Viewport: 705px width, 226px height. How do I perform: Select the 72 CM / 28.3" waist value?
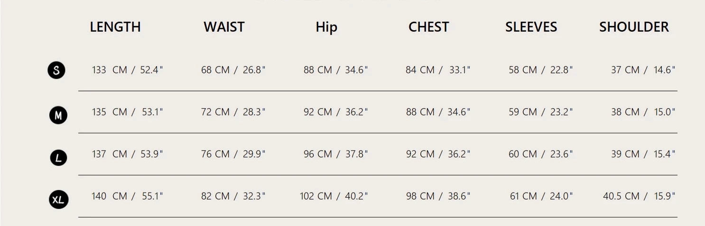pyautogui.click(x=233, y=112)
